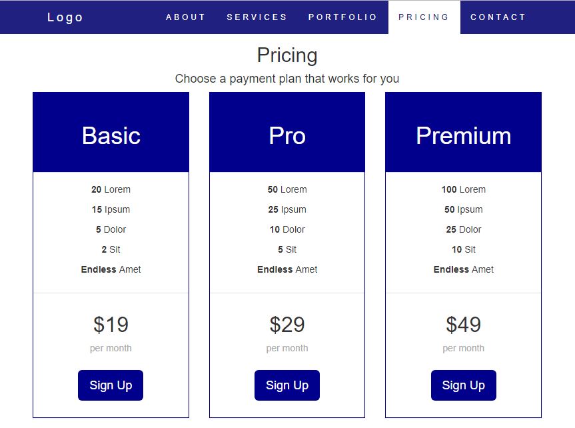The width and height of the screenshot is (575, 428).
Task: Select the active Pricing nav tab
Action: 424,17
